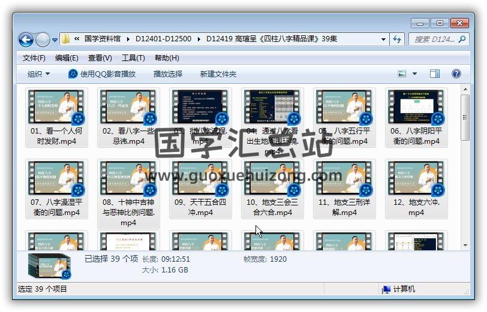Toggle the preview pane icon
The height and width of the screenshot is (312, 487).
[435, 74]
